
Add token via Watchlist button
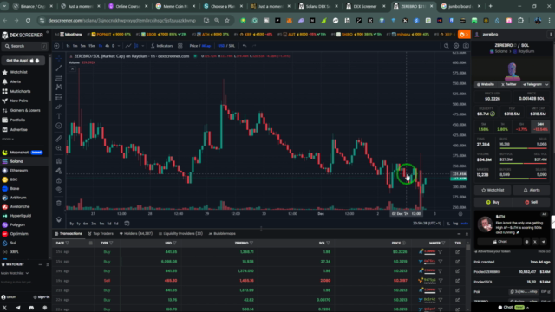tap(493, 190)
